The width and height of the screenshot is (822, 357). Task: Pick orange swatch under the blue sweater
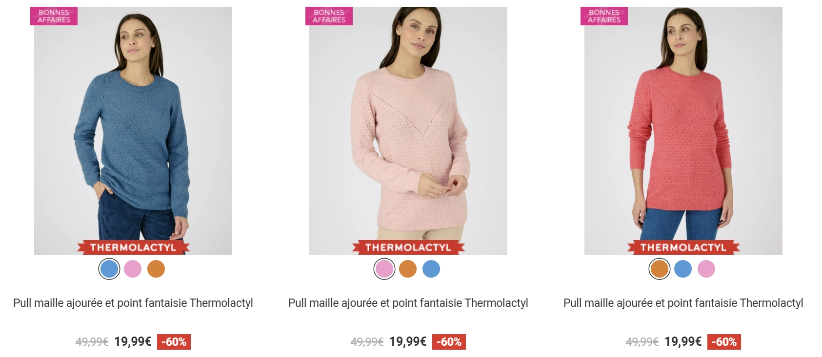click(x=156, y=269)
